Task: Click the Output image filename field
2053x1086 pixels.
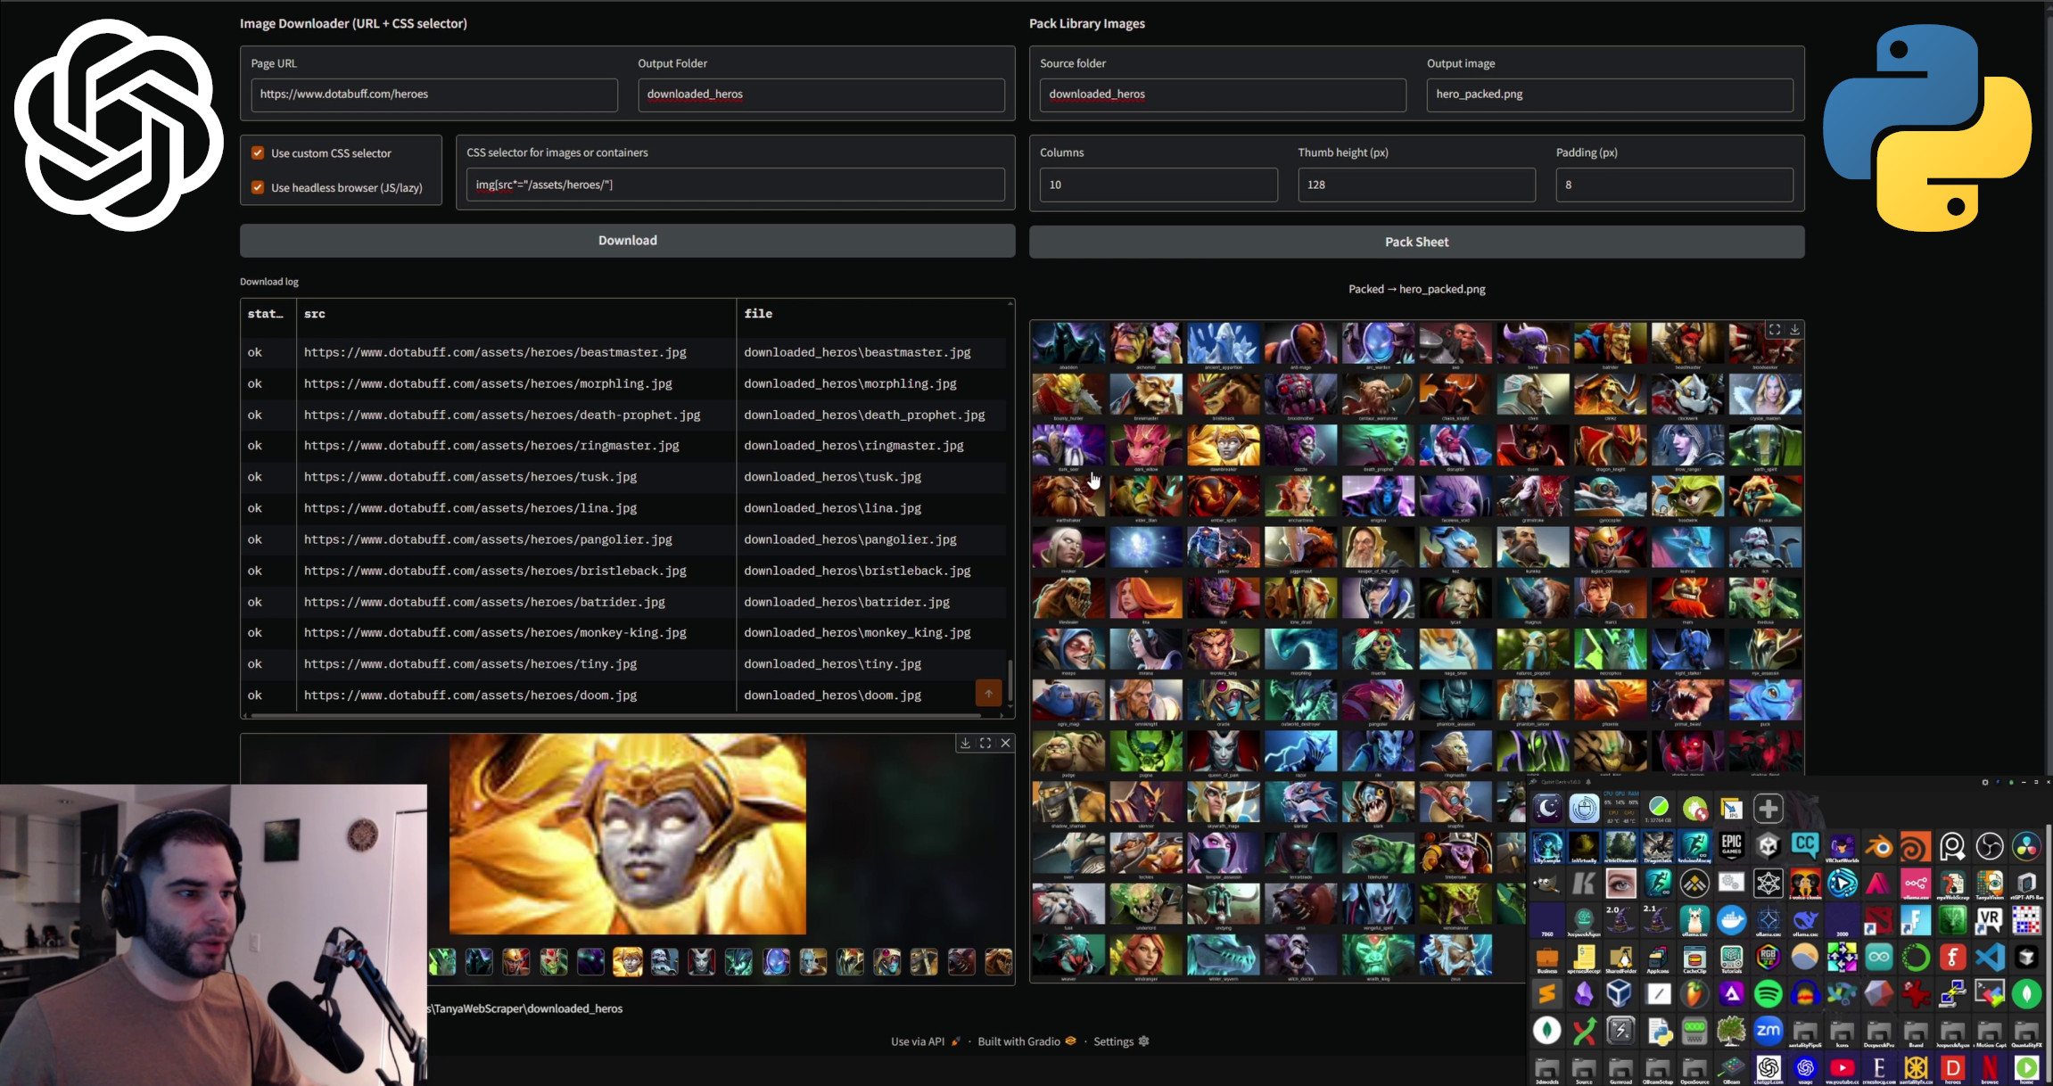Action: (1610, 95)
